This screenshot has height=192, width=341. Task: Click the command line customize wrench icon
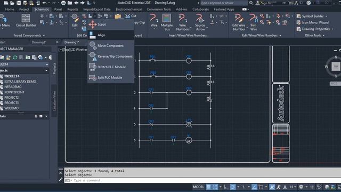click(x=60, y=180)
